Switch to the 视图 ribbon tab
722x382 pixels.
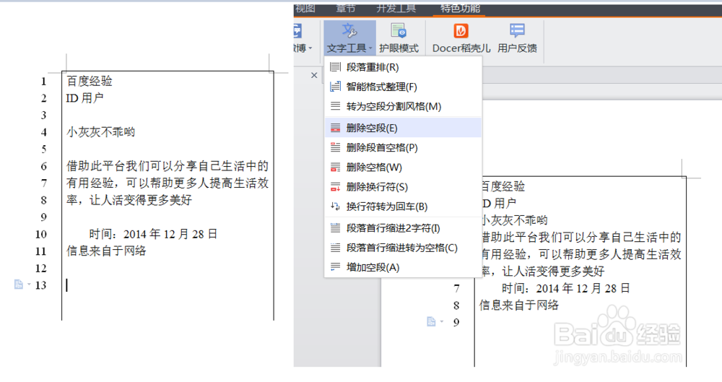tap(305, 8)
